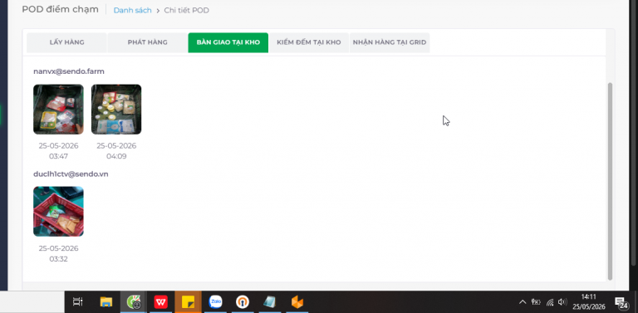
Task: Switch to the LẤY HÀNG tab
Action: tap(66, 42)
